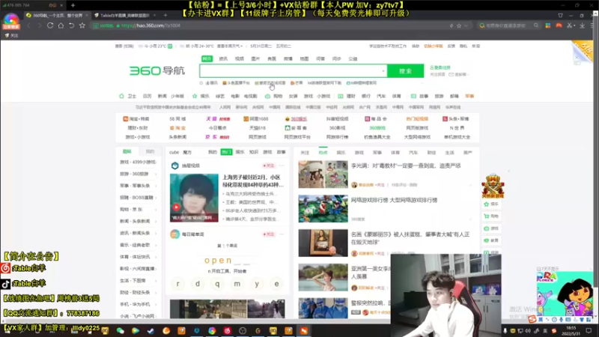Open the Mona Lisa article thumbnail
Viewport: 599px width, 337px height.
pyautogui.click(x=323, y=243)
